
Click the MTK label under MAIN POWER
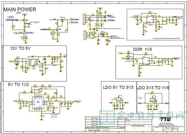(19, 13)
